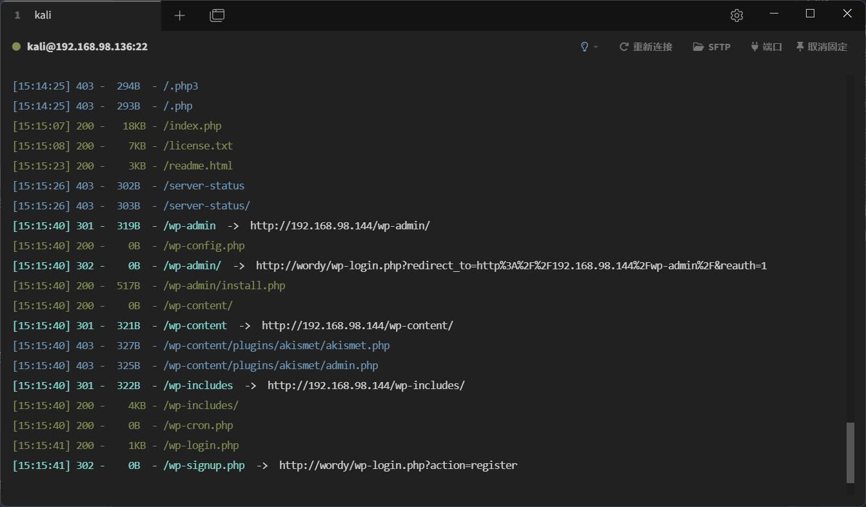Select the 18KB size value
Screen dimensions: 866x507
click(x=134, y=126)
